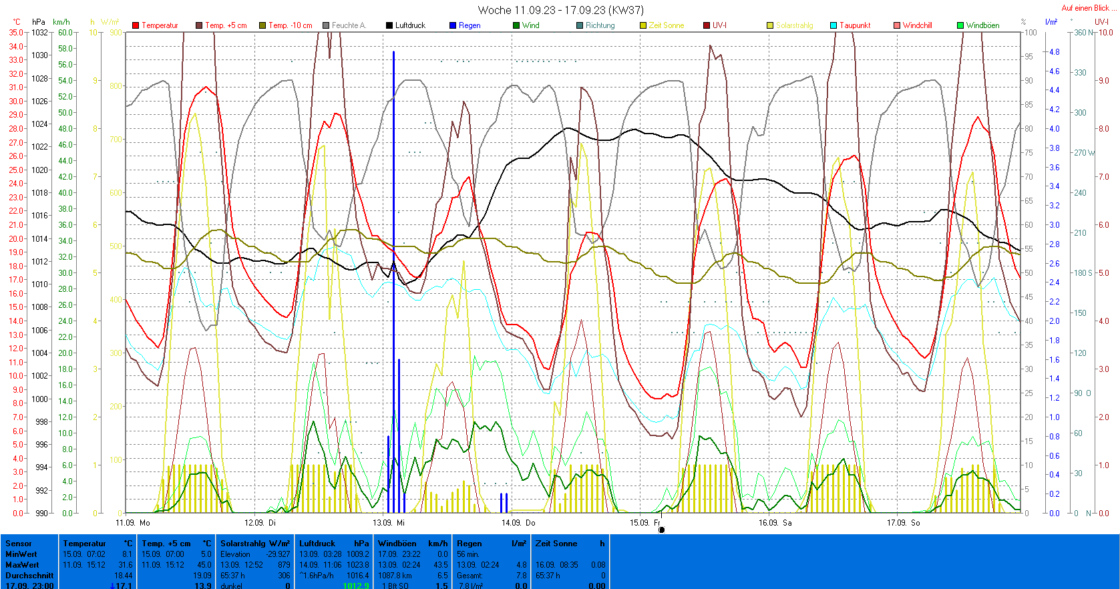Viewport: 1120px width, 589px height.
Task: Click the green current pressure value 1012.9
Action: point(356,586)
